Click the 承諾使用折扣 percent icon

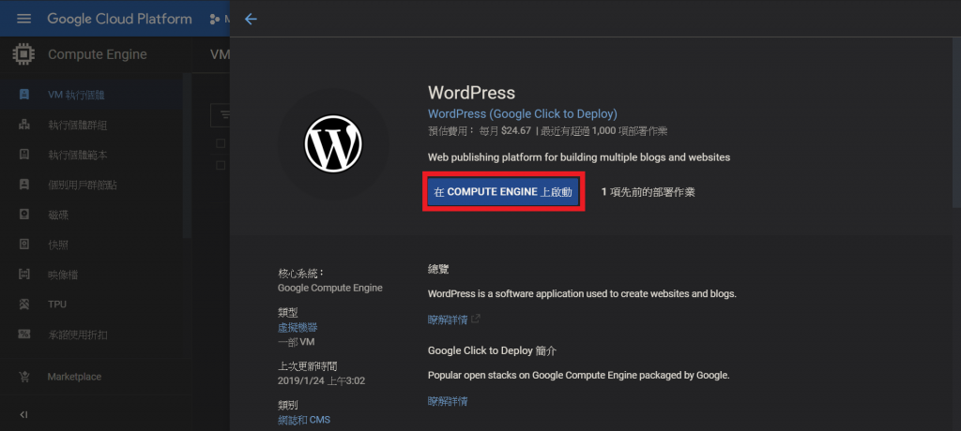[23, 334]
